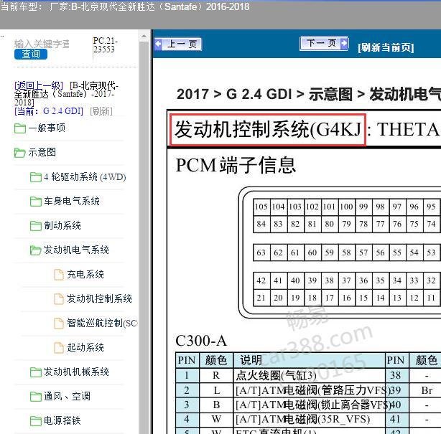Click connector pin cell 21
441x434 pixels.
coord(261,298)
